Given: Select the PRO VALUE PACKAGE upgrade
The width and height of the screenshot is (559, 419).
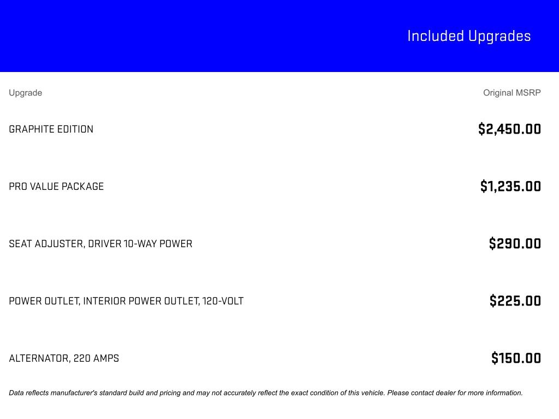Looking at the screenshot, I should coord(56,187).
